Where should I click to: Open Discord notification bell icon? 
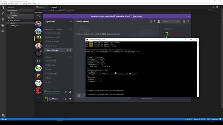(x=151, y=22)
